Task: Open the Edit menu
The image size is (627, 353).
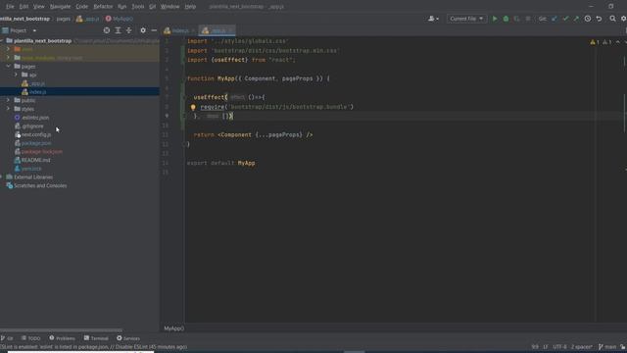Action: 24,7
